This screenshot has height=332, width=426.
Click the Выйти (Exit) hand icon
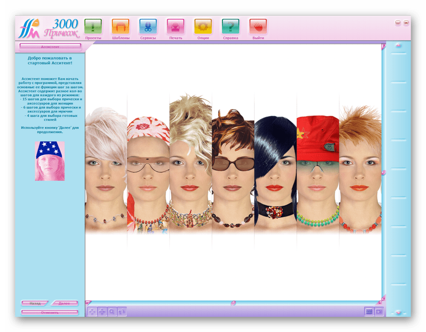(x=258, y=27)
